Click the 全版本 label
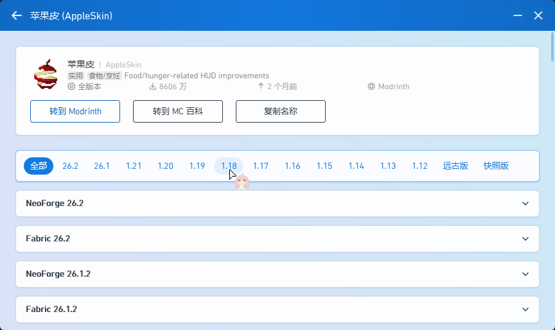 (89, 86)
